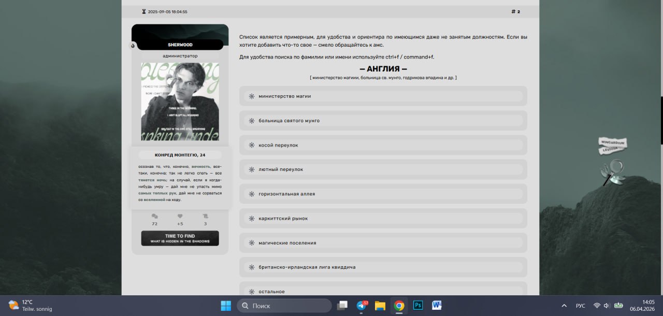The width and height of the screenshot is (663, 316).
Task: Click the sun icon beside "министерство магии"
Action: click(251, 96)
